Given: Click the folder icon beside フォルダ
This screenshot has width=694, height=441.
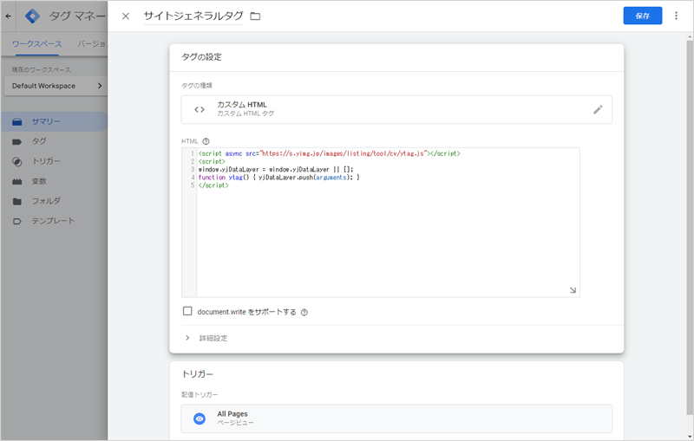Looking at the screenshot, I should [x=16, y=202].
